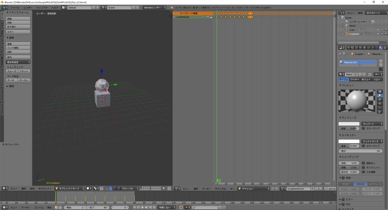Image resolution: width=388 pixels, height=210 pixels.
Task: Select flat plane preview type icon
Action: 380,92
